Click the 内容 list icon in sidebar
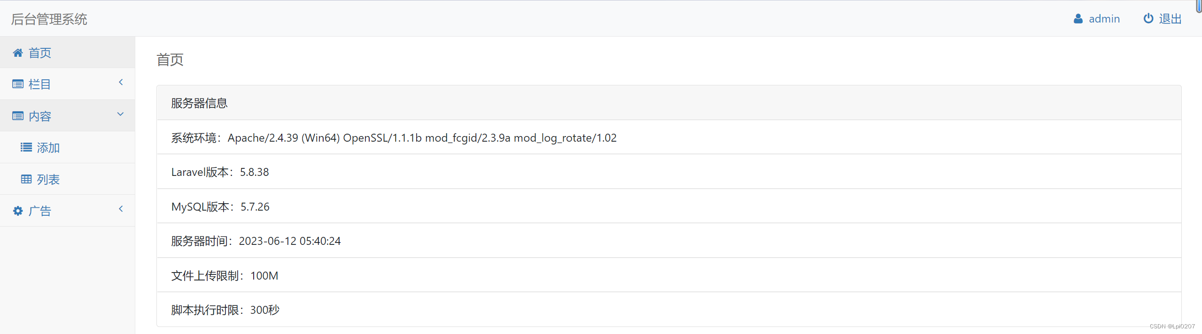1202x334 pixels. [18, 116]
